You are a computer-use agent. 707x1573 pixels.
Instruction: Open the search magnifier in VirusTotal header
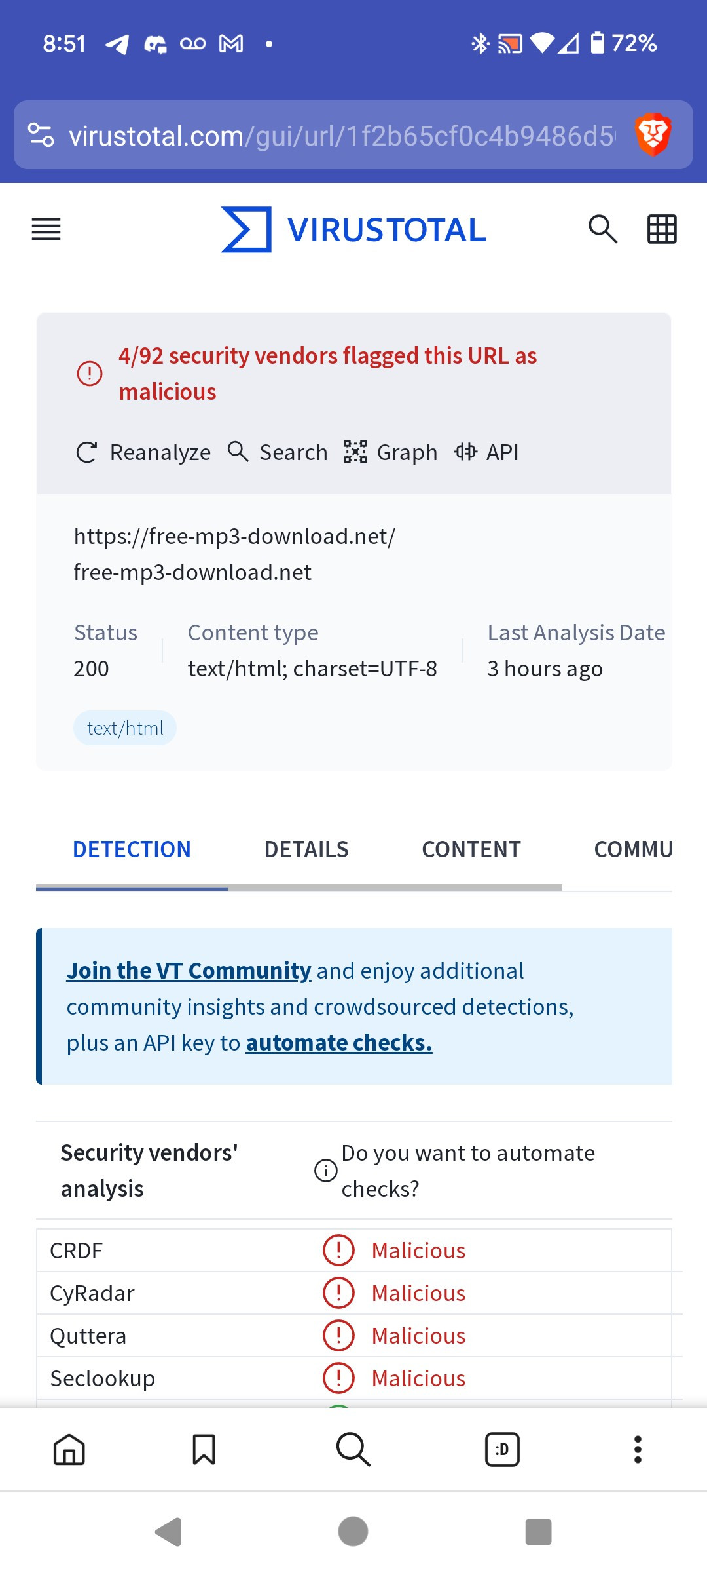(602, 229)
